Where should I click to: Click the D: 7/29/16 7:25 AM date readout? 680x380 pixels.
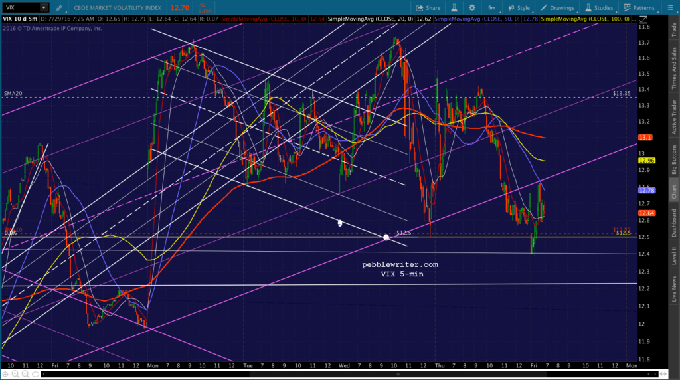[68, 19]
